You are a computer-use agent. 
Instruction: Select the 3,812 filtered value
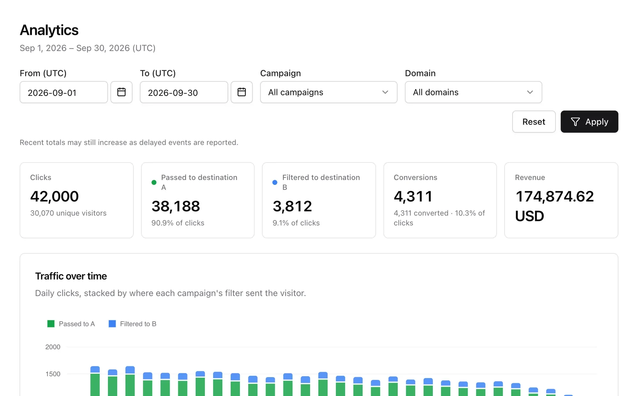coord(292,206)
